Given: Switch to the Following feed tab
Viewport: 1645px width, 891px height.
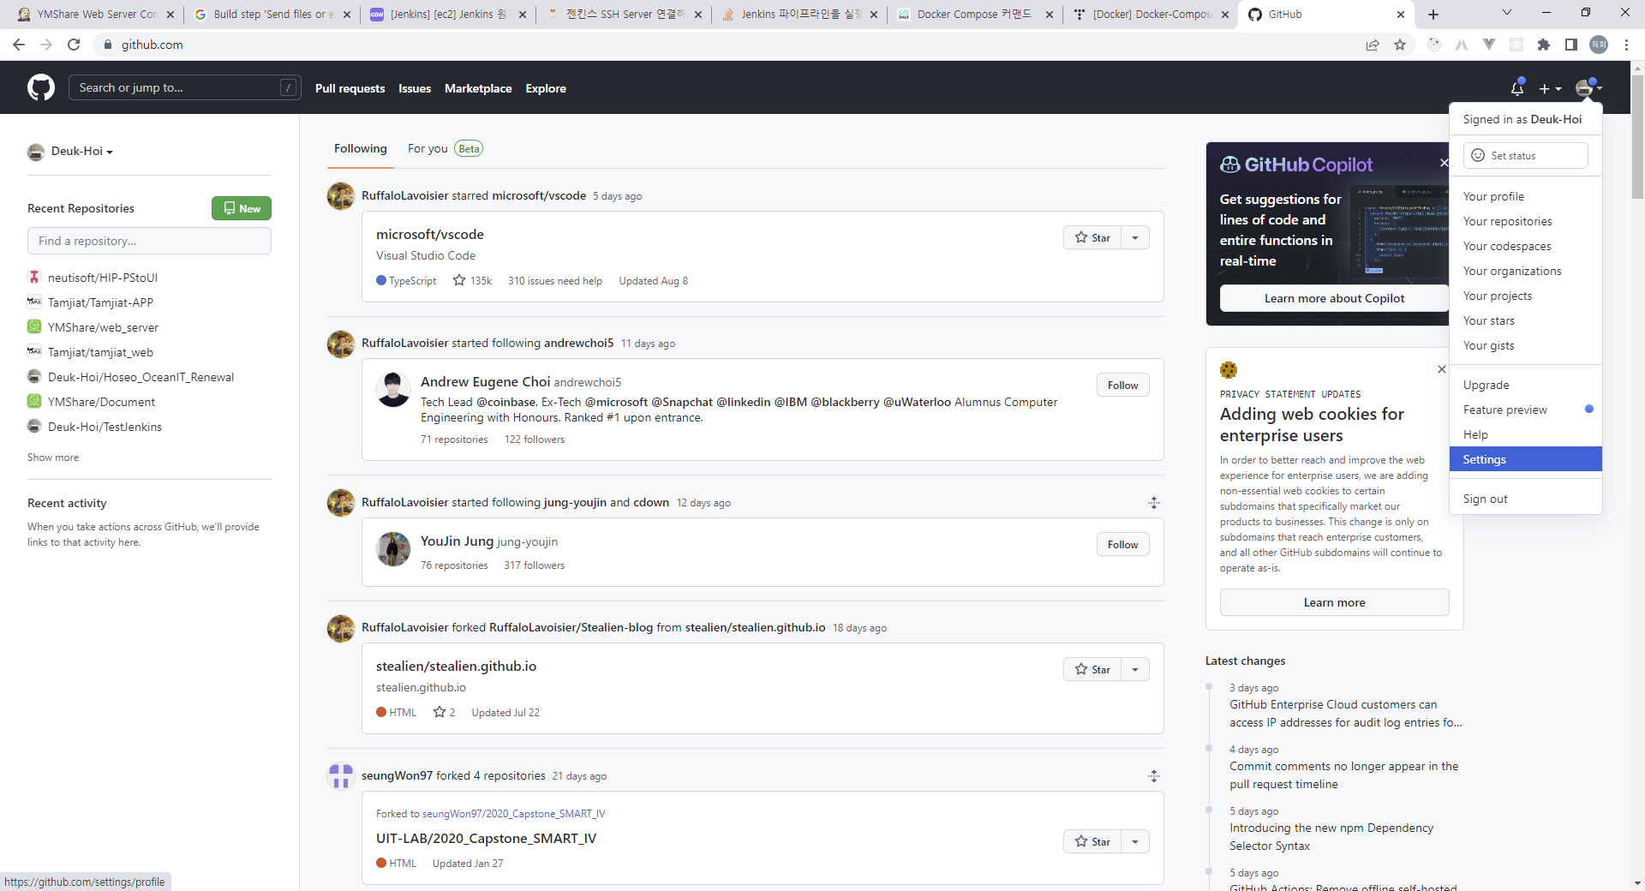Looking at the screenshot, I should pyautogui.click(x=361, y=149).
